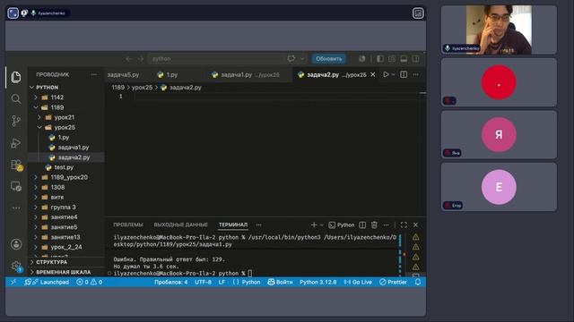Click the Обновить update button
Viewport: 574px width, 322px height.
329,59
